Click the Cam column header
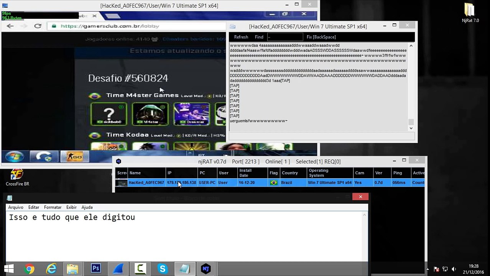 363,173
